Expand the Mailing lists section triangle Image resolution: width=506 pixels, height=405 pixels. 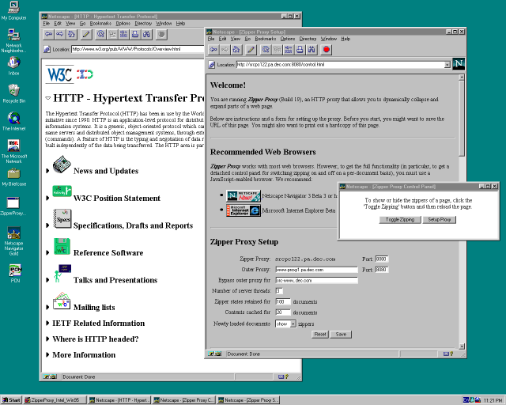(x=49, y=307)
